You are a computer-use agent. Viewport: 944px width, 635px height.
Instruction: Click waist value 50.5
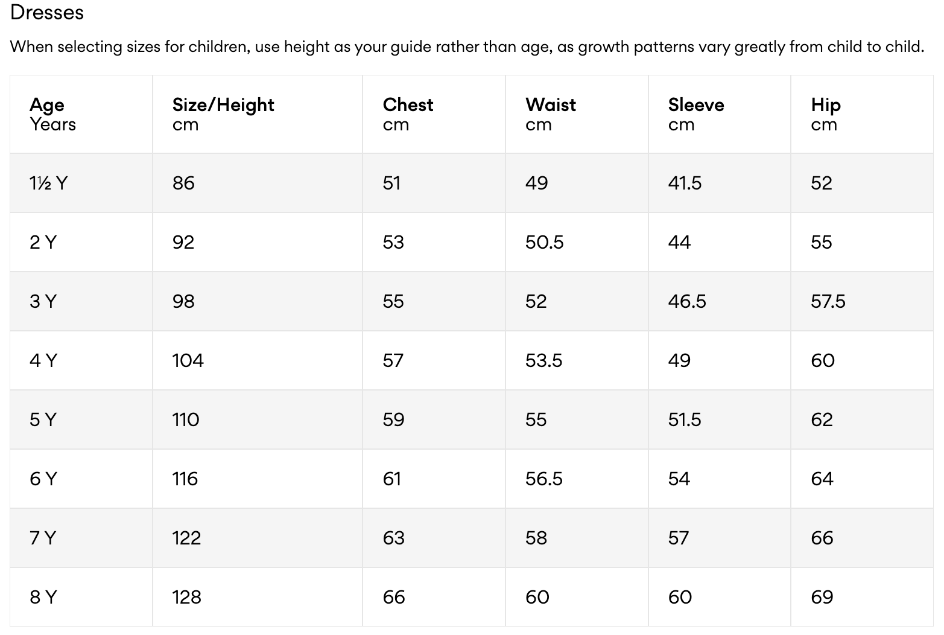click(544, 242)
